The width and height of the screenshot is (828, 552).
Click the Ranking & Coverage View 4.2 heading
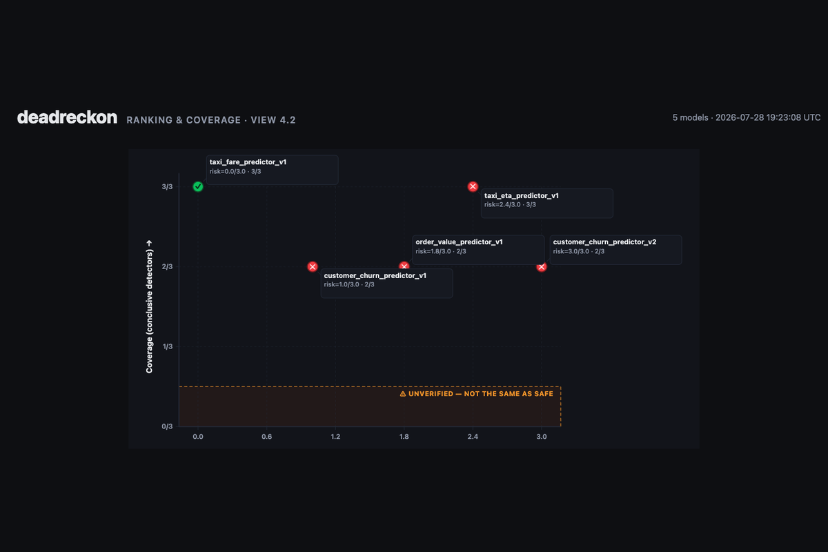[x=211, y=120]
